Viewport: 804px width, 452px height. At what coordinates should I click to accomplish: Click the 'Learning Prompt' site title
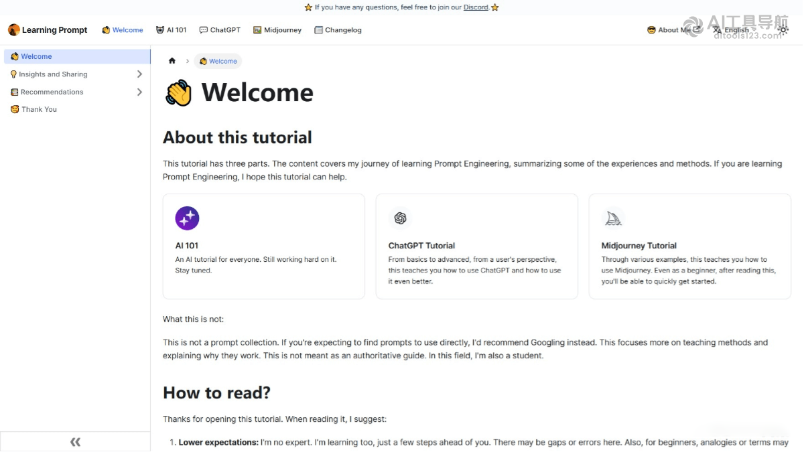tap(55, 30)
